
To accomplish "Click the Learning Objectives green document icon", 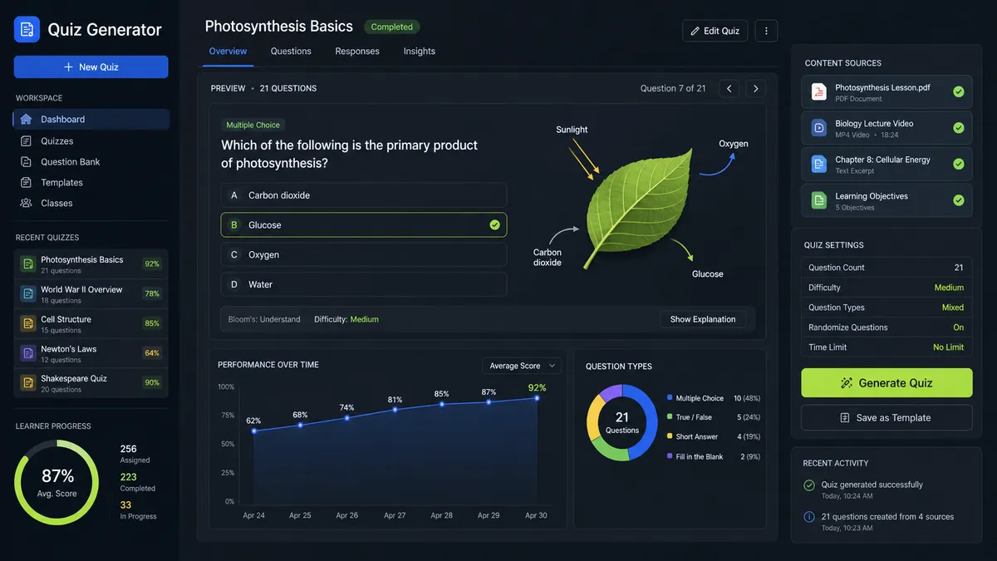I will point(819,200).
